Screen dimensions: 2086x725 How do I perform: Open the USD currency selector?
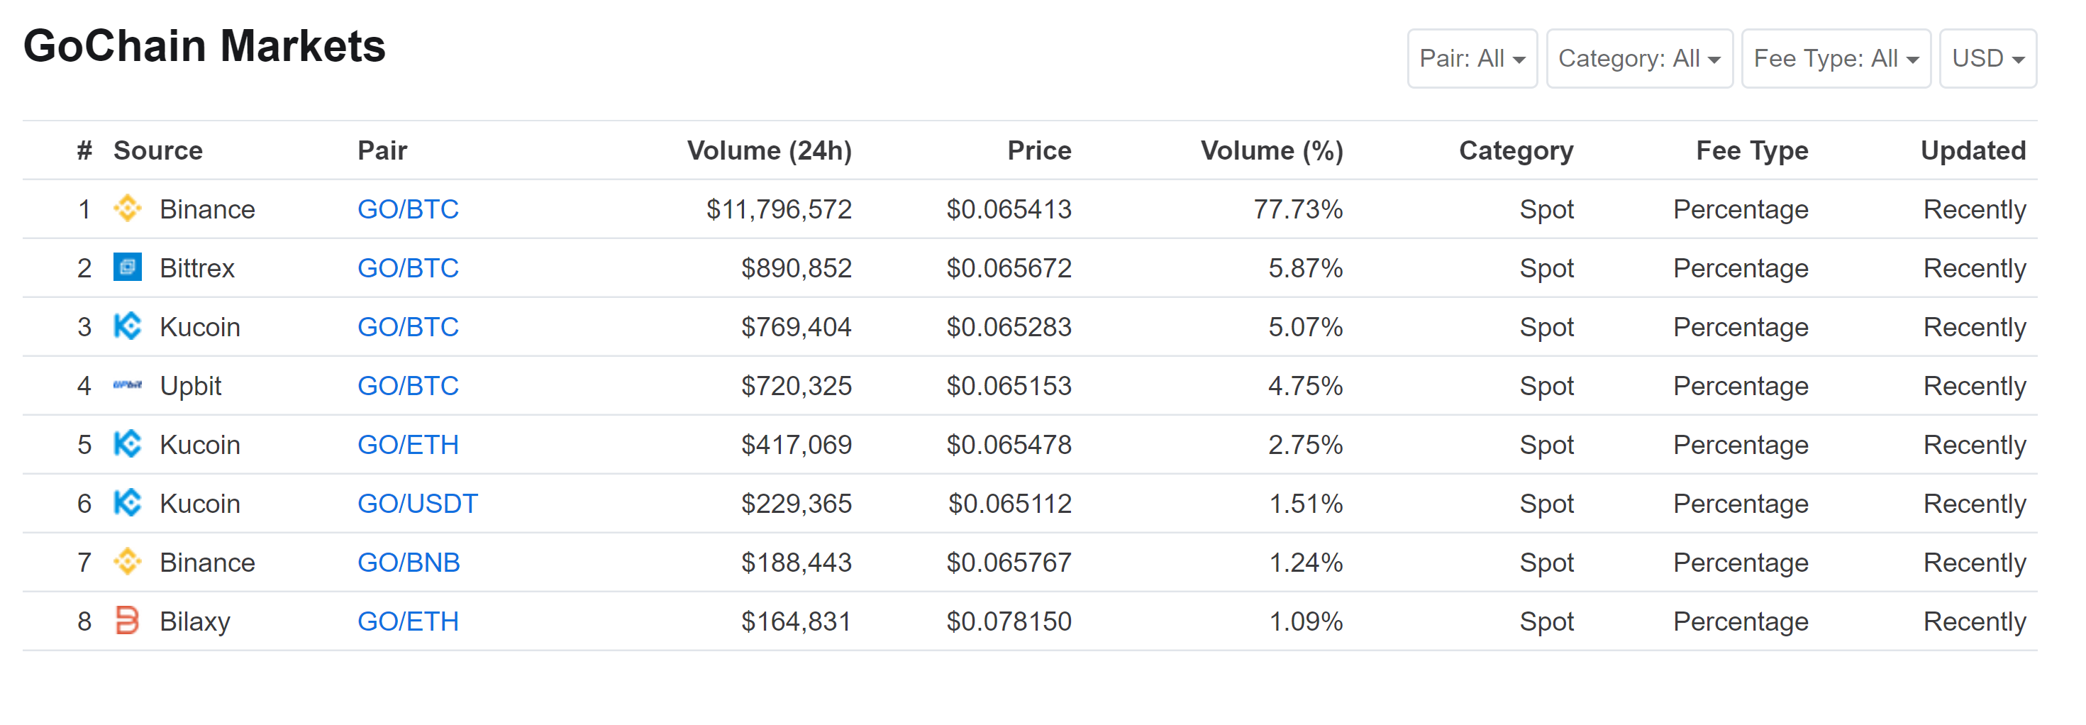click(x=1987, y=58)
